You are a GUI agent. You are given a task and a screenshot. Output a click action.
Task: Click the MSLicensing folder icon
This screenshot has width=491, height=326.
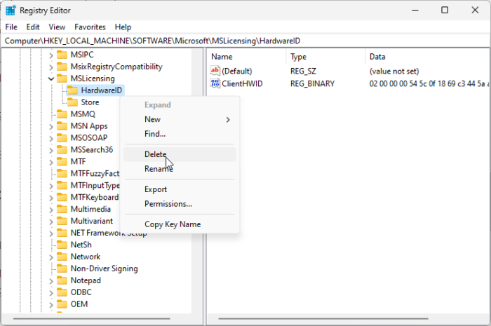(62, 79)
